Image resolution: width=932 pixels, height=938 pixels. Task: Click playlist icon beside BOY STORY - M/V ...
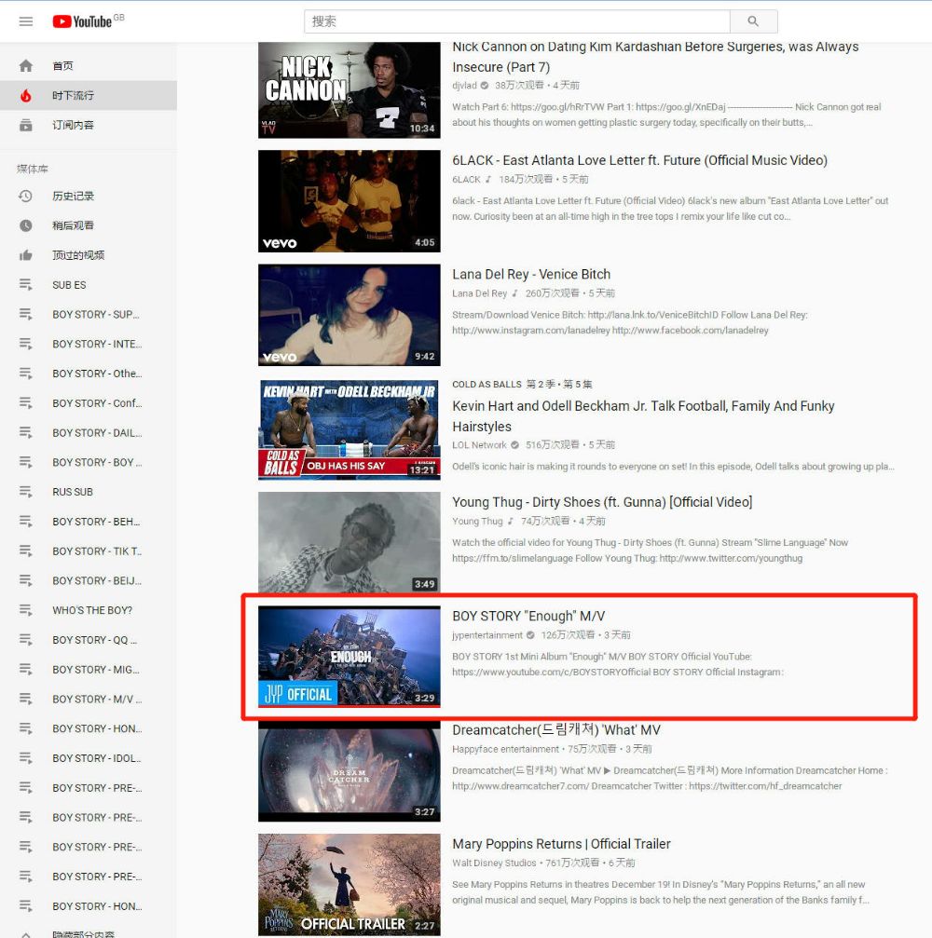[26, 699]
